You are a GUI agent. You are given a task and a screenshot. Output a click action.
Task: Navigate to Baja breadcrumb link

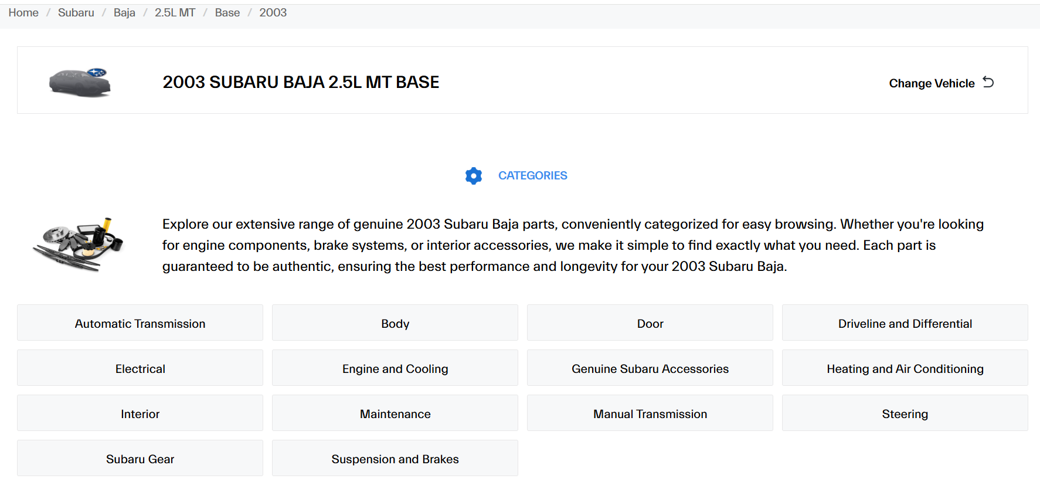(x=124, y=13)
